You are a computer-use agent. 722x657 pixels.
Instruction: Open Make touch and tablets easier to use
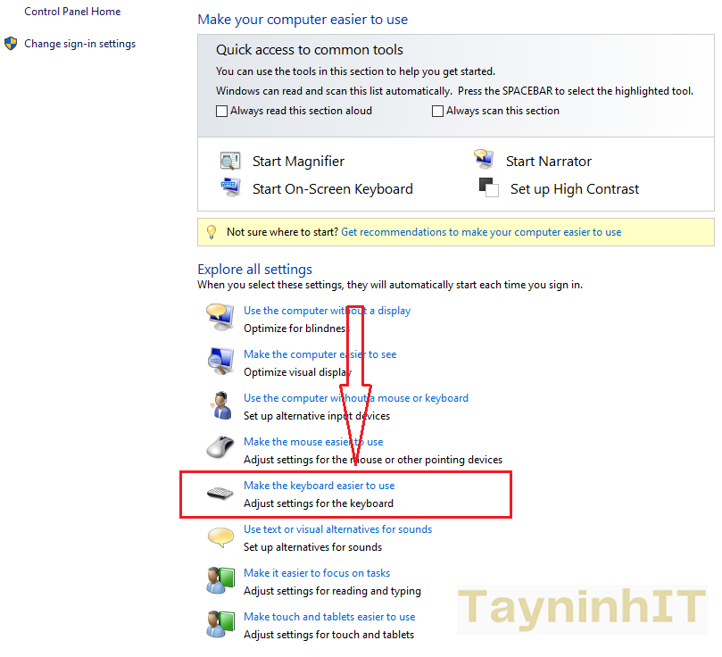[329, 617]
